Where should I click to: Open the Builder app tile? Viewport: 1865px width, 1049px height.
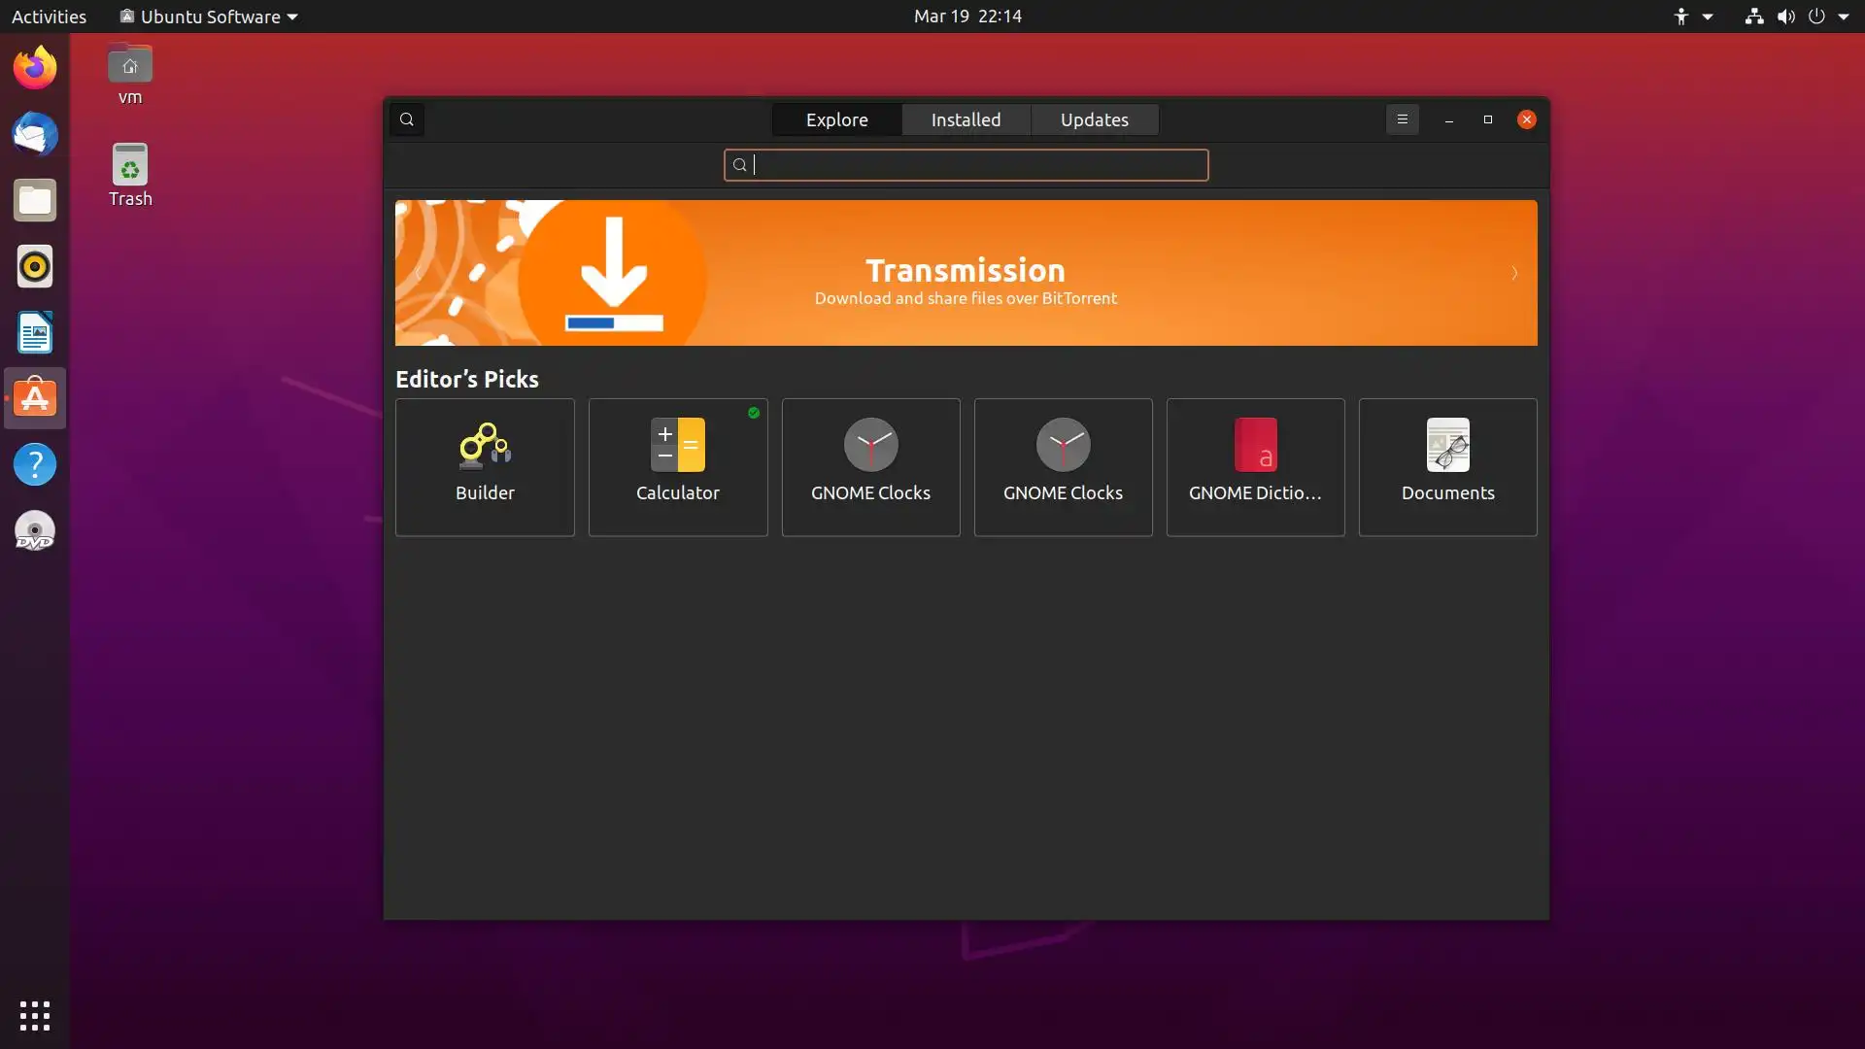[485, 467]
